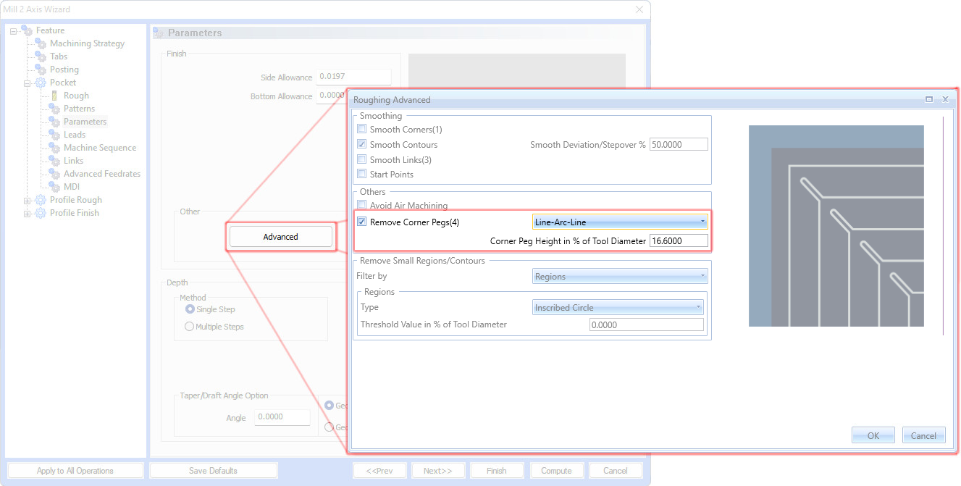Maximize the Roughing Advanced dialog
Image resolution: width=961 pixels, height=486 pixels.
pos(929,99)
